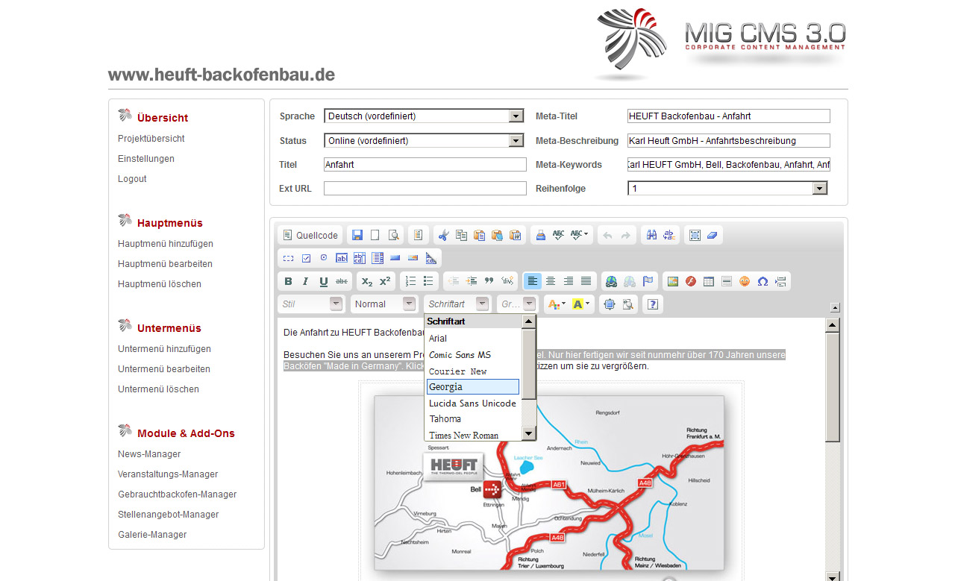This screenshot has width=955, height=581.
Task: Open Hauptmenü bearbeiten
Action: tap(165, 264)
